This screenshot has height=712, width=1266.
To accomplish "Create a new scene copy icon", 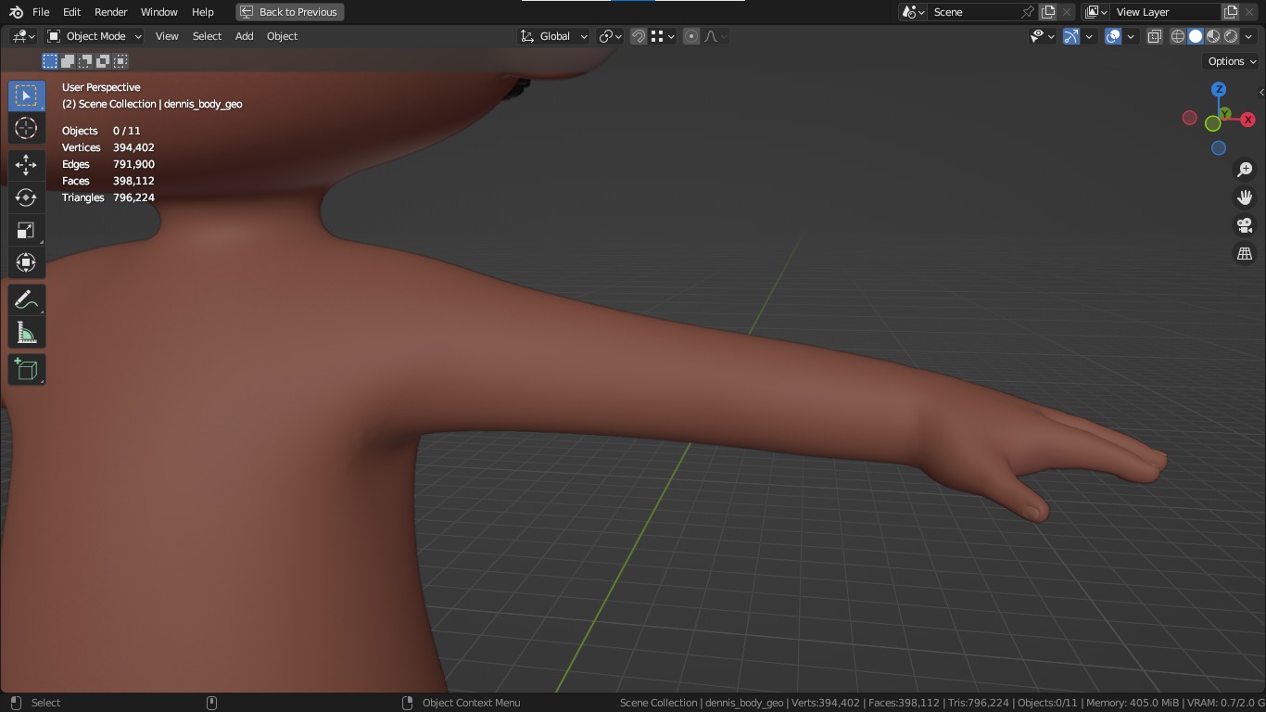I will 1048,12.
